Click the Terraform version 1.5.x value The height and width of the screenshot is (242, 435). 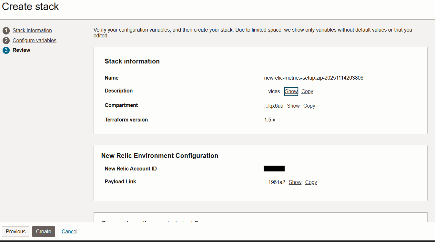(270, 120)
